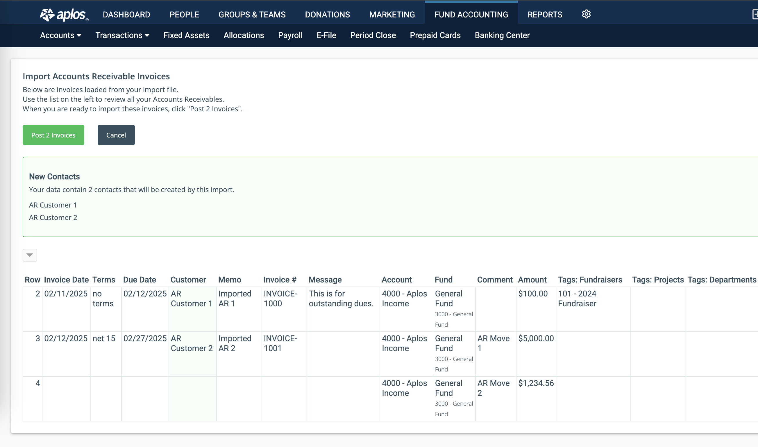Open the Reports tab

click(545, 15)
